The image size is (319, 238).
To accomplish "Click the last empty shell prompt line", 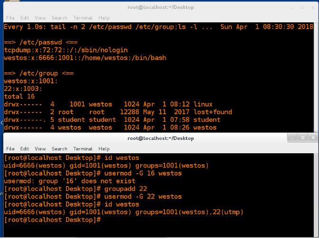I will (52, 220).
